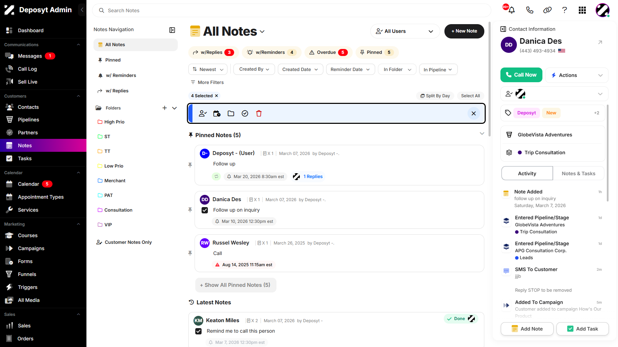Click the link icon in top header
Image resolution: width=618 pixels, height=347 pixels.
pyautogui.click(x=547, y=10)
